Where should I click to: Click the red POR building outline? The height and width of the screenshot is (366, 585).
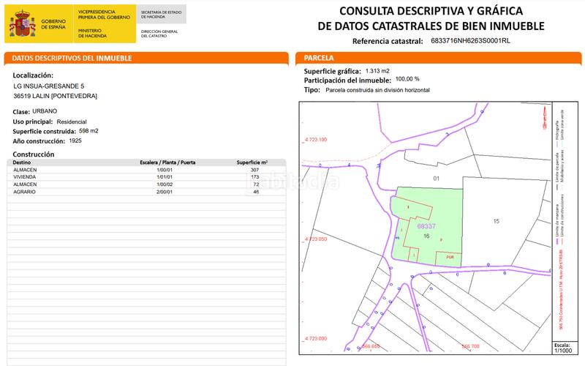point(450,257)
